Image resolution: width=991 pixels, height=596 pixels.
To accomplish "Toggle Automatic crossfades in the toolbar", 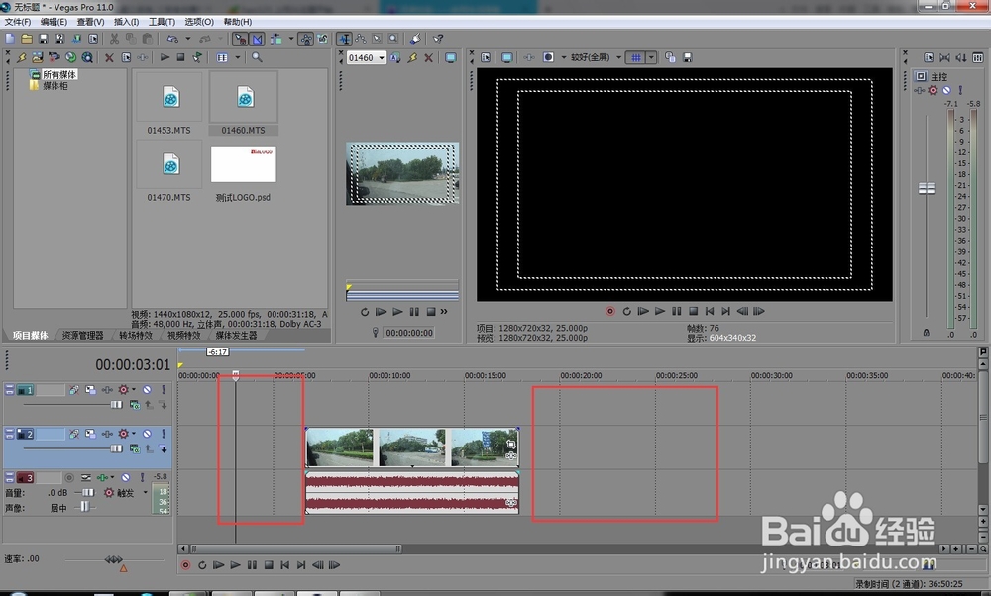I will click(x=258, y=40).
